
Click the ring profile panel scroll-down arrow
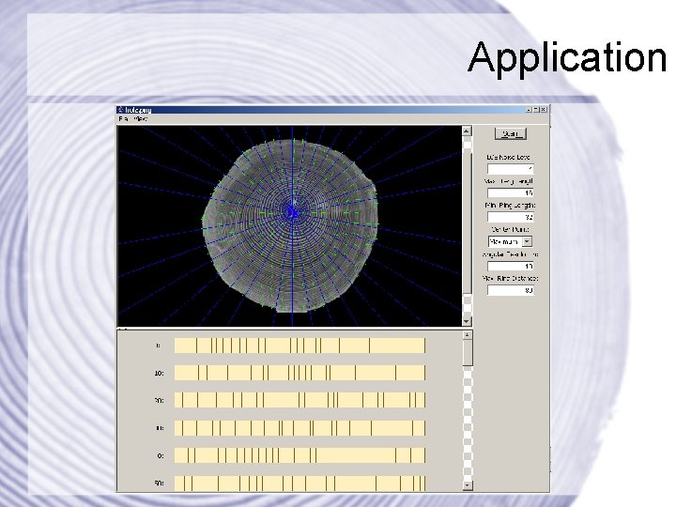(468, 485)
